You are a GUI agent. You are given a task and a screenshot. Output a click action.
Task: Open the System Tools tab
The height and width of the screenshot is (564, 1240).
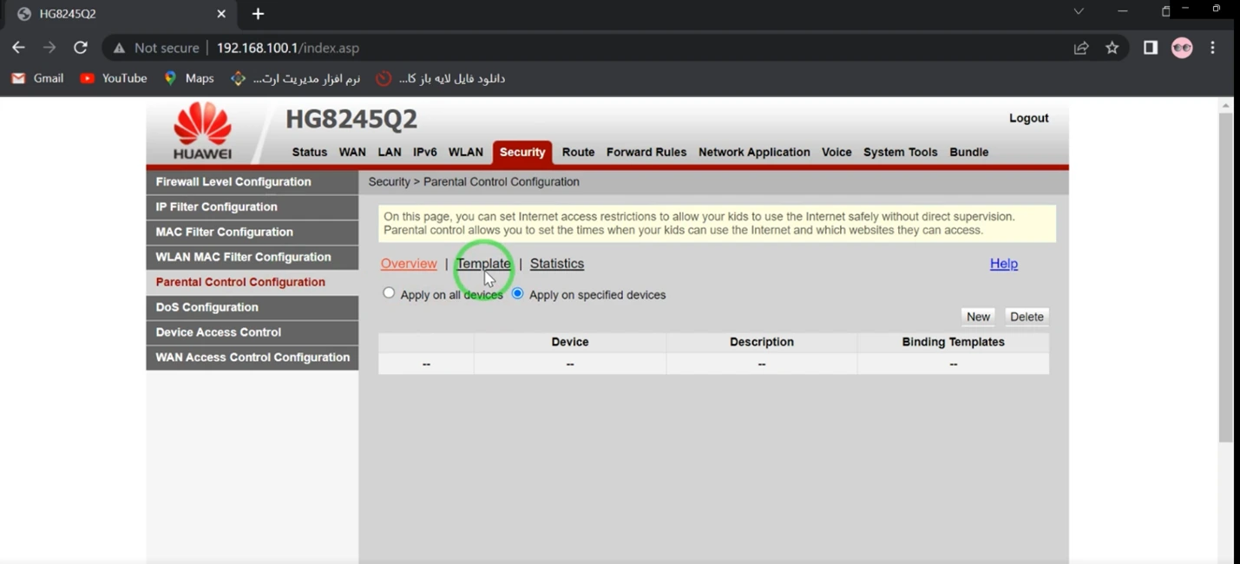(901, 152)
